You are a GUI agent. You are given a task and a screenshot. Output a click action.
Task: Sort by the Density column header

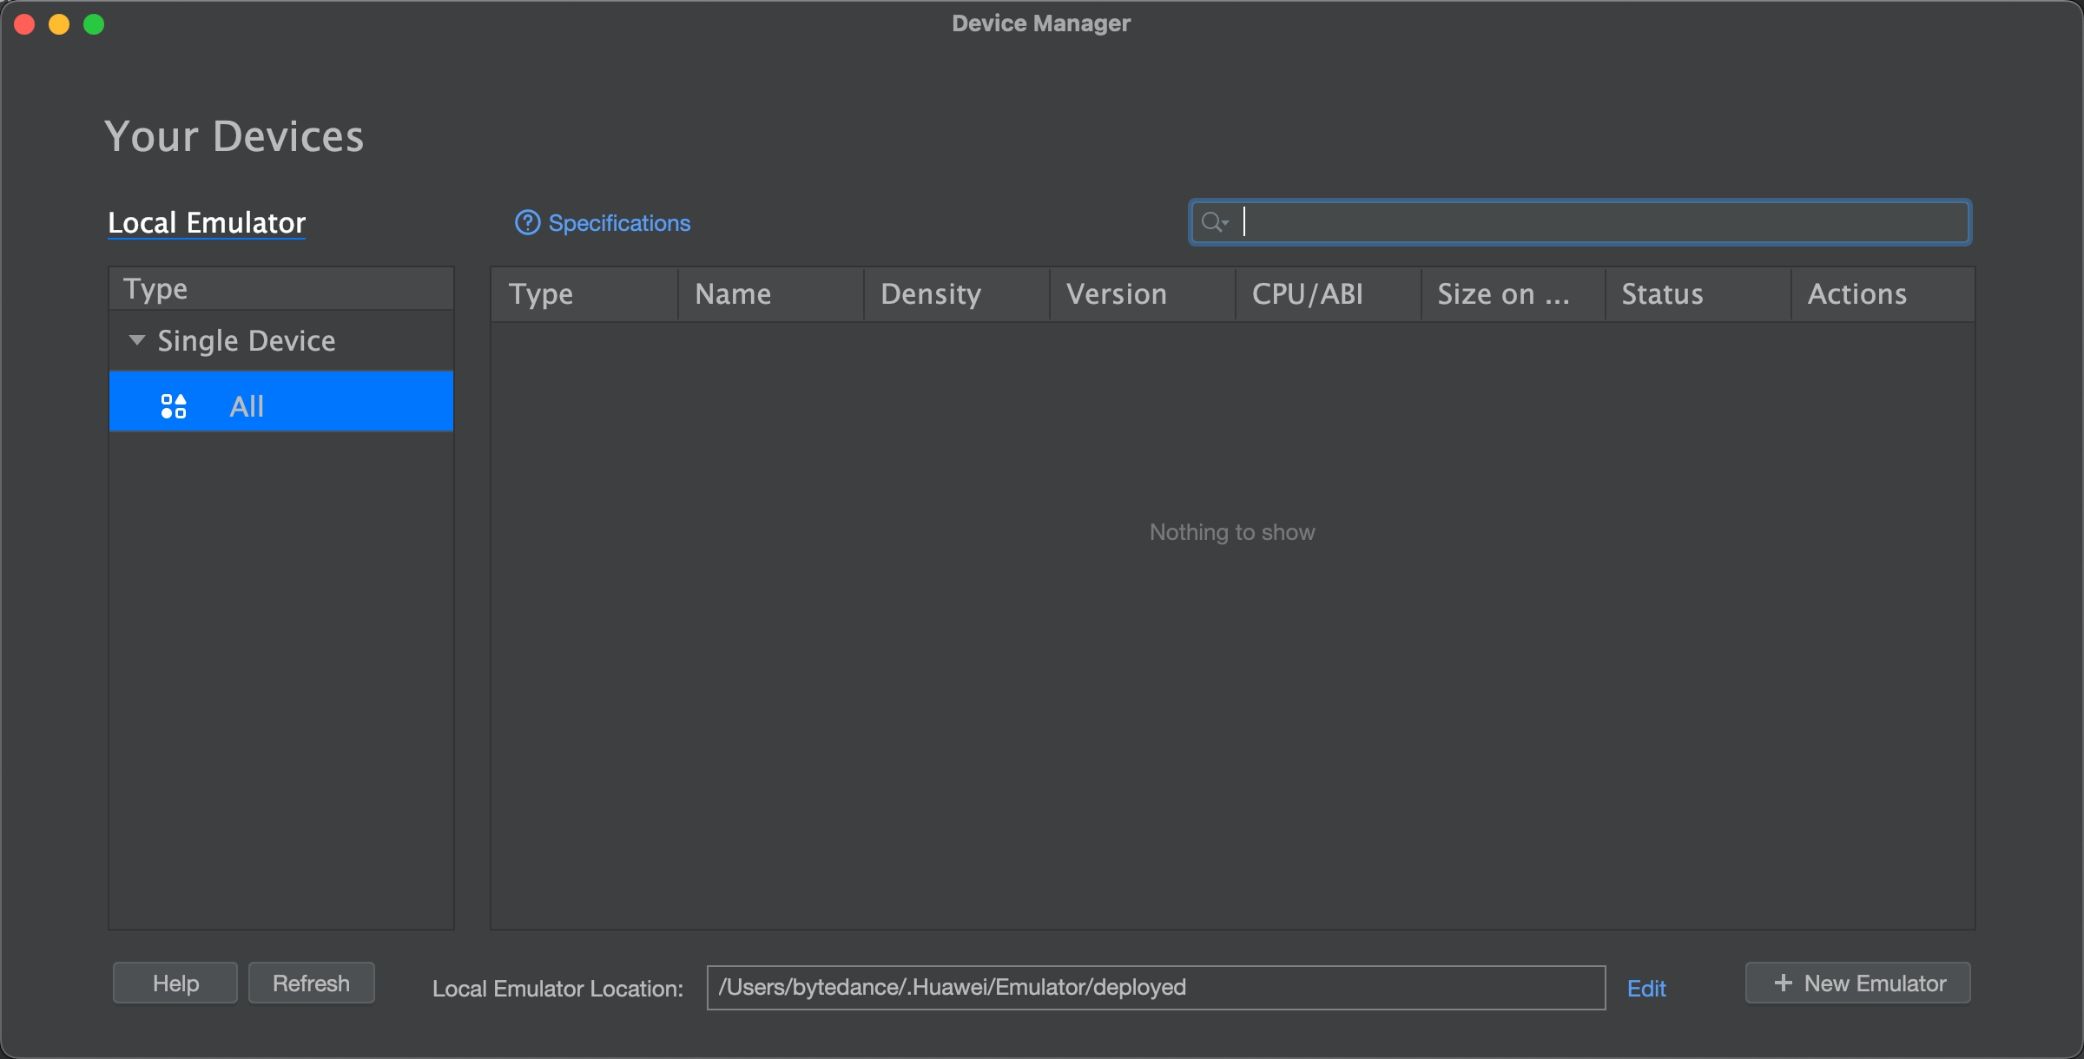[957, 294]
